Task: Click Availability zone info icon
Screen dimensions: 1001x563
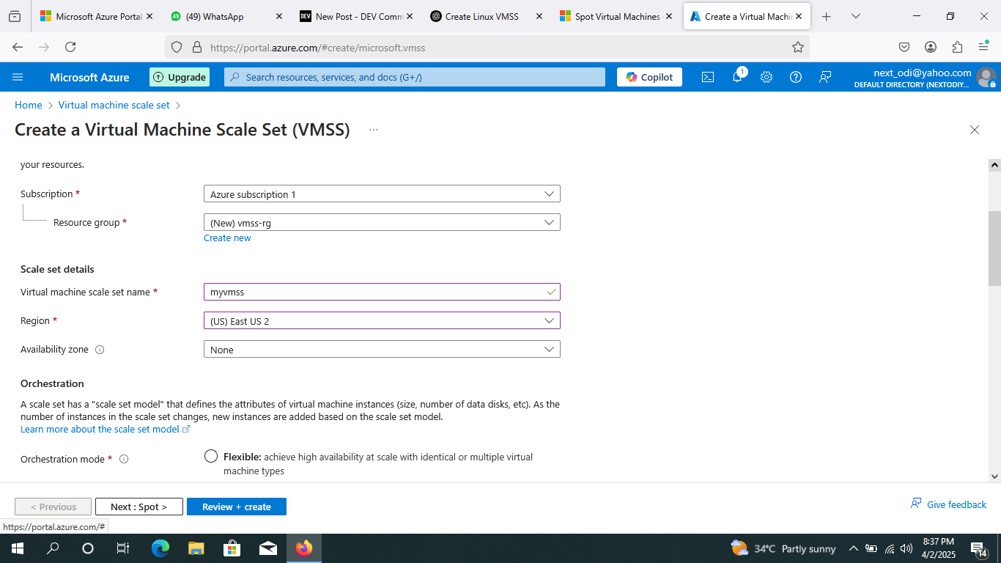Action: pos(100,350)
